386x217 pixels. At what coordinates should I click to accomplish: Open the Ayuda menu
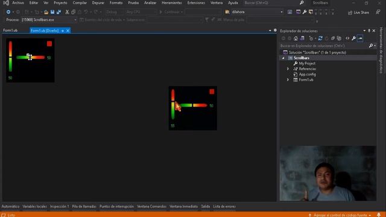[233, 3]
